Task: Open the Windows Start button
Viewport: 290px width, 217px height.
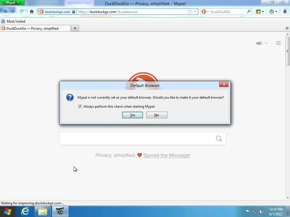Action: coord(8,211)
